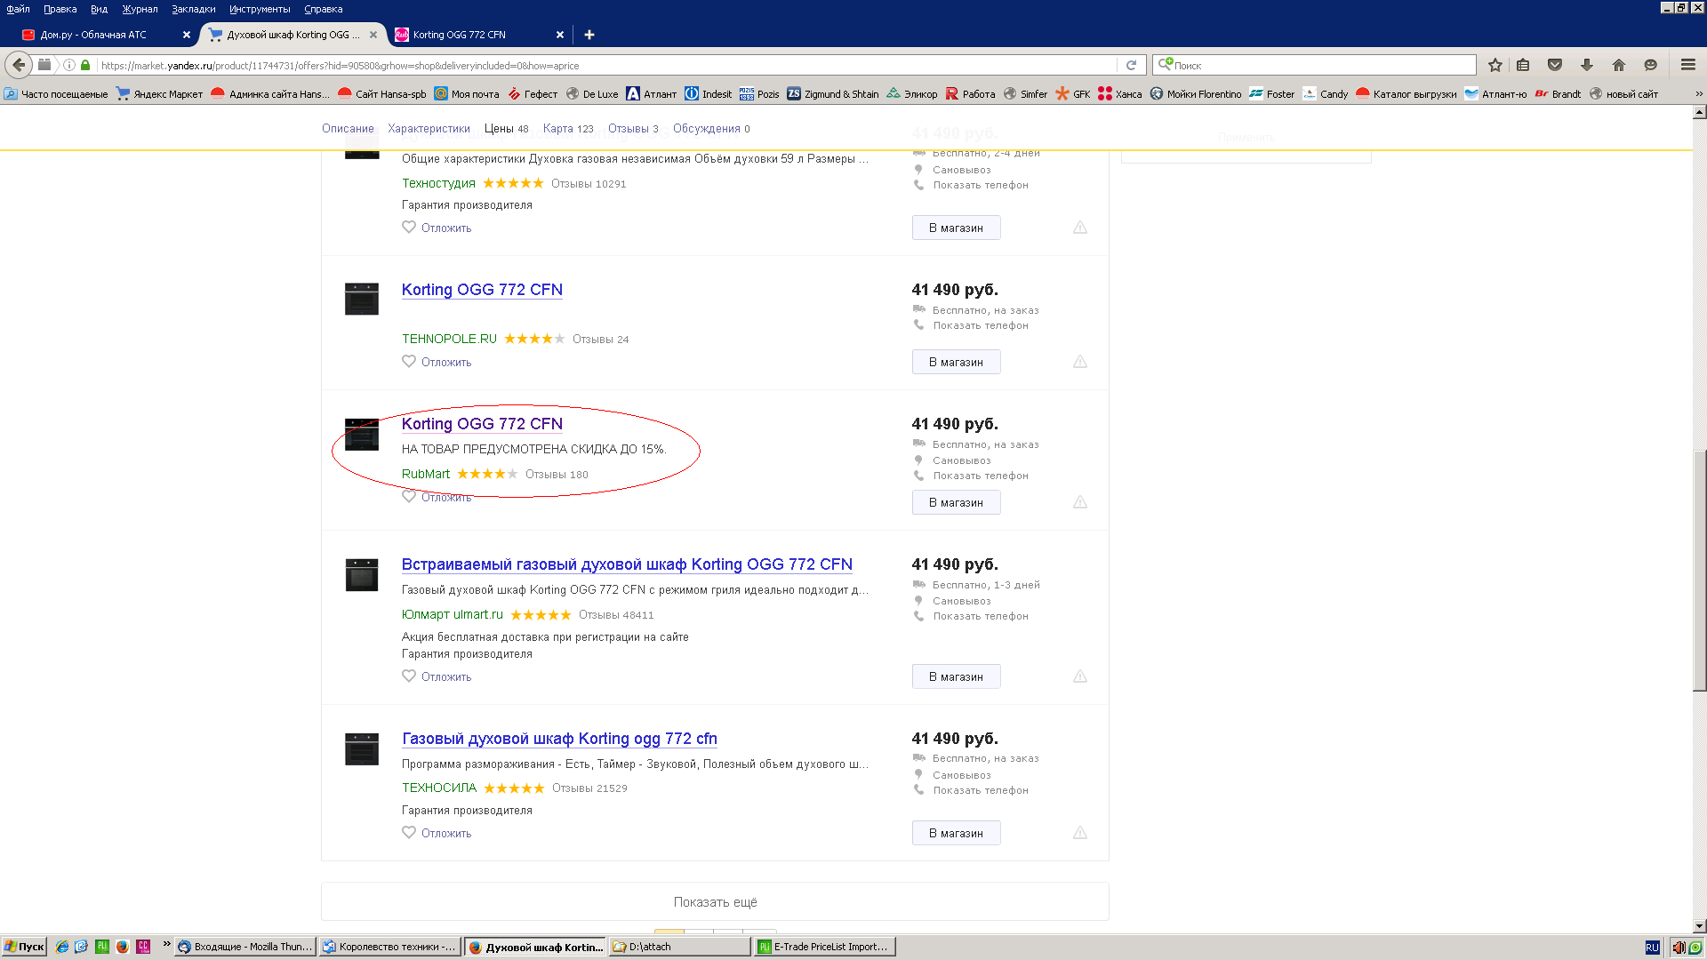
Task: Switch to the Дом.ру - Облачная АТС tab
Action: tap(106, 35)
